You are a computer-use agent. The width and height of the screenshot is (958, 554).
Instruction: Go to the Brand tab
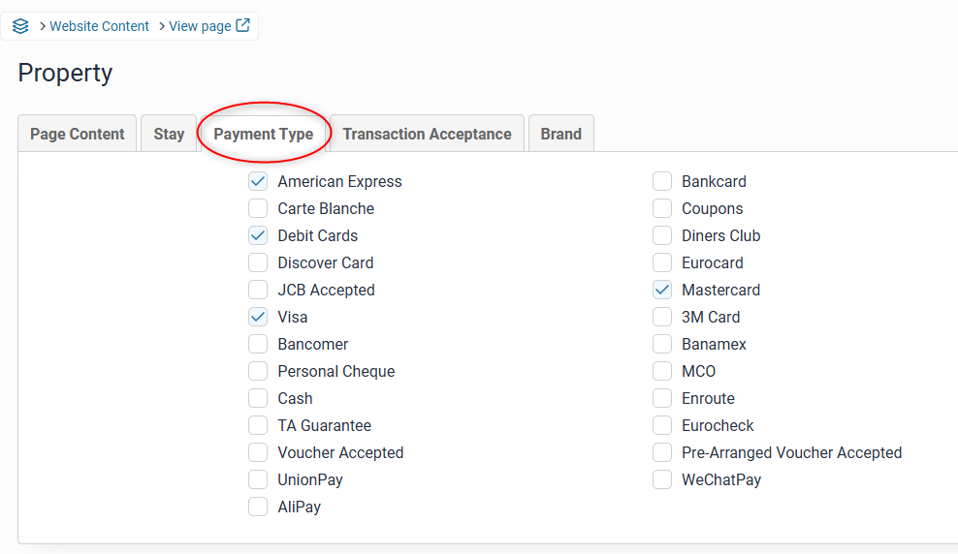[x=561, y=135]
